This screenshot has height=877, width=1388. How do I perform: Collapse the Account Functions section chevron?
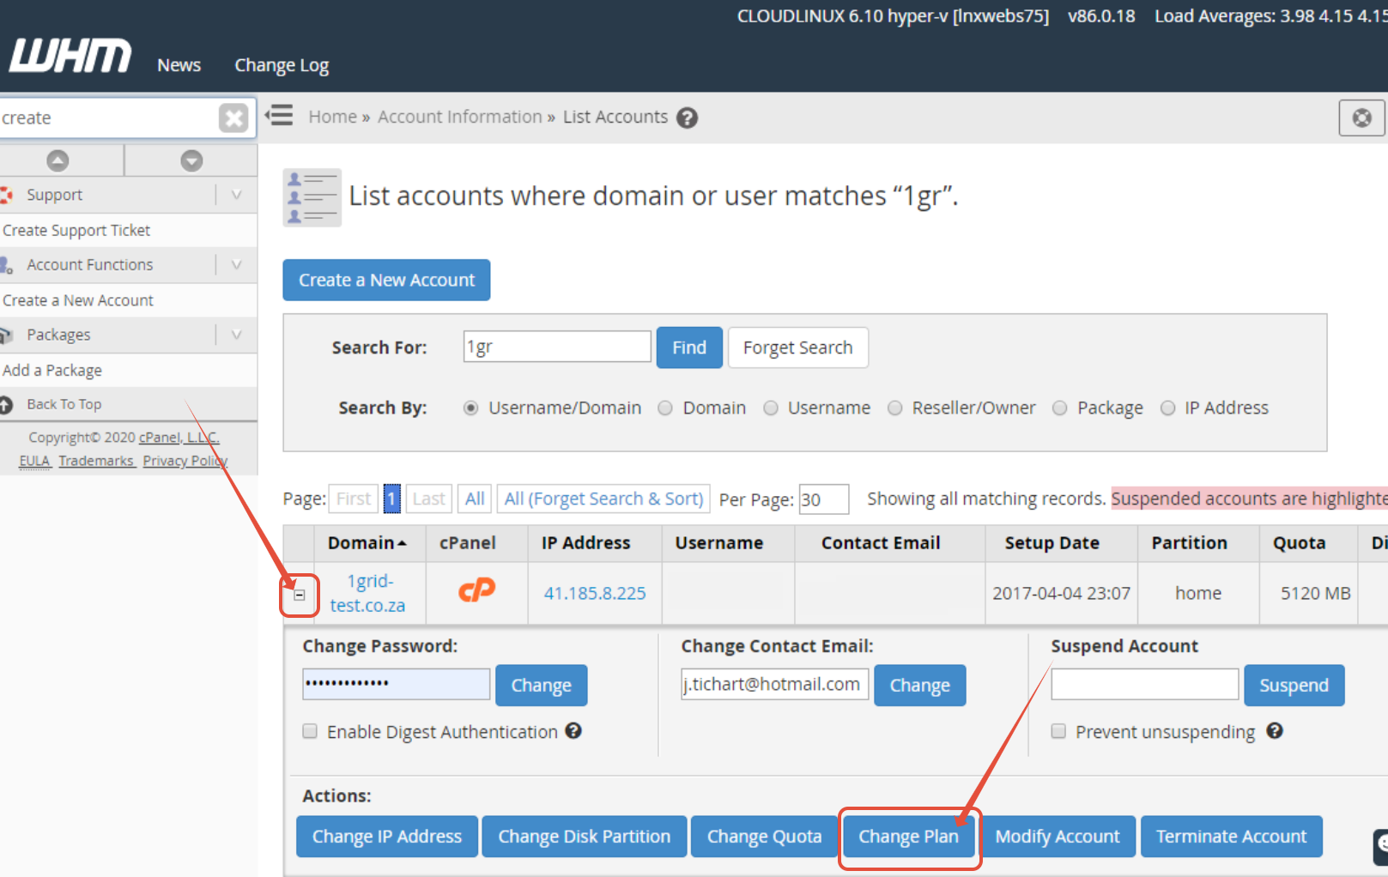point(236,264)
